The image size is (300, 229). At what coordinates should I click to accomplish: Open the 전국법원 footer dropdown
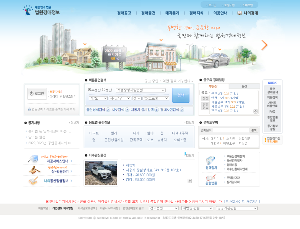(163, 208)
